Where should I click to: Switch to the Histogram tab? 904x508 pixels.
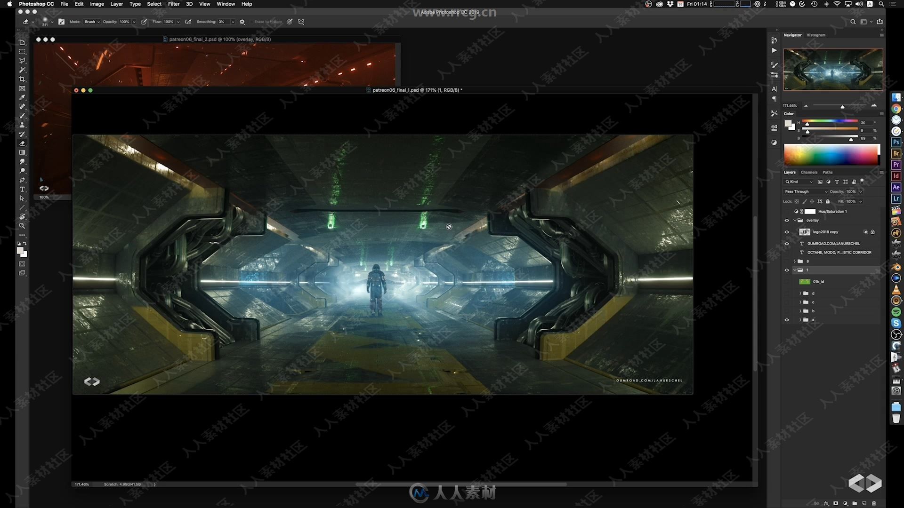[815, 35]
